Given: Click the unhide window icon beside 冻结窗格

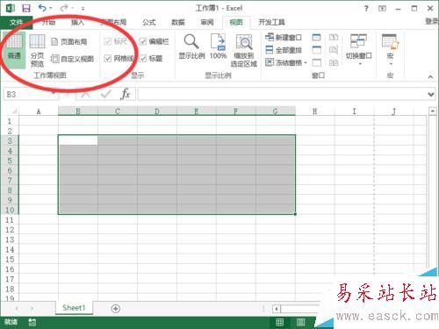Looking at the screenshot, I should click(316, 62).
